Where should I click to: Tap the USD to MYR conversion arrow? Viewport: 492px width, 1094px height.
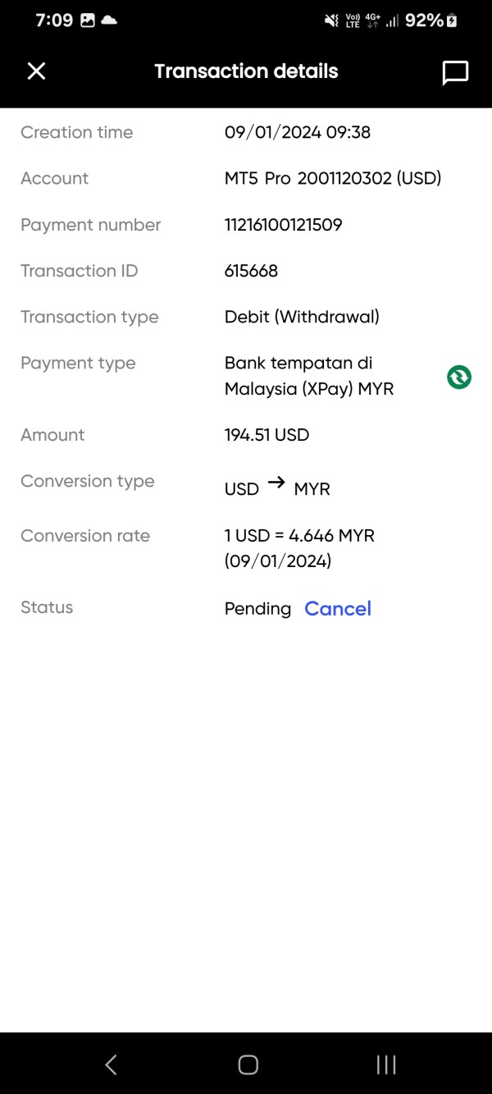pos(276,484)
